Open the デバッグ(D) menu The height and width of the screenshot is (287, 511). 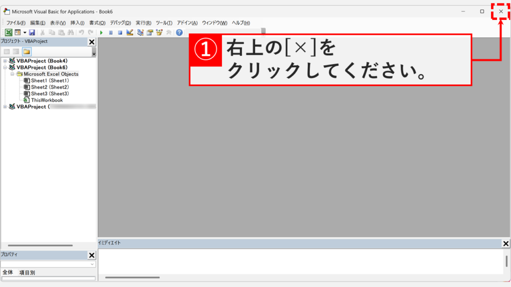click(120, 23)
